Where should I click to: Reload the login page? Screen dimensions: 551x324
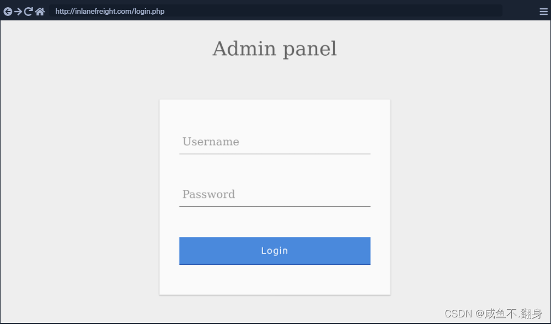(29, 12)
